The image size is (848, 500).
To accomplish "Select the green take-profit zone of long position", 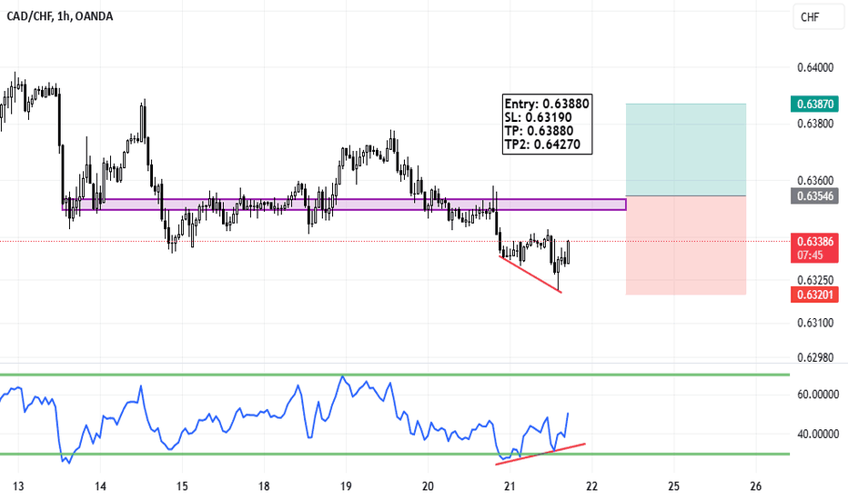I will click(686, 150).
